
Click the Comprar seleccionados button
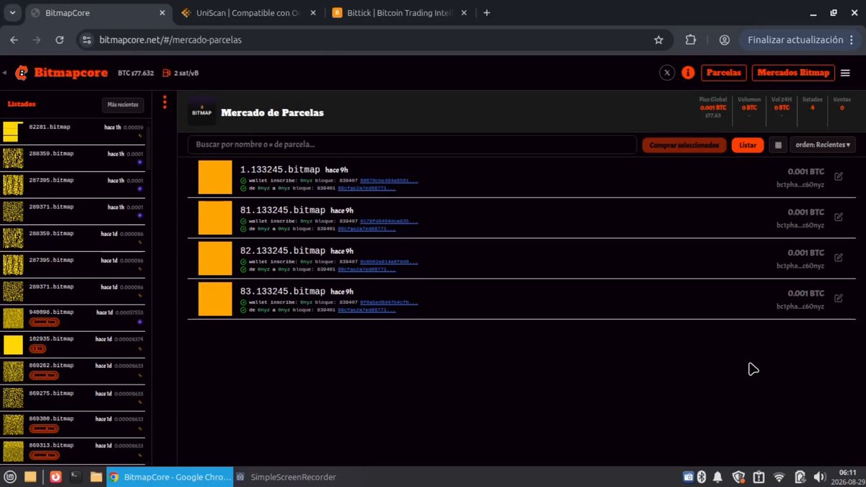(x=684, y=145)
